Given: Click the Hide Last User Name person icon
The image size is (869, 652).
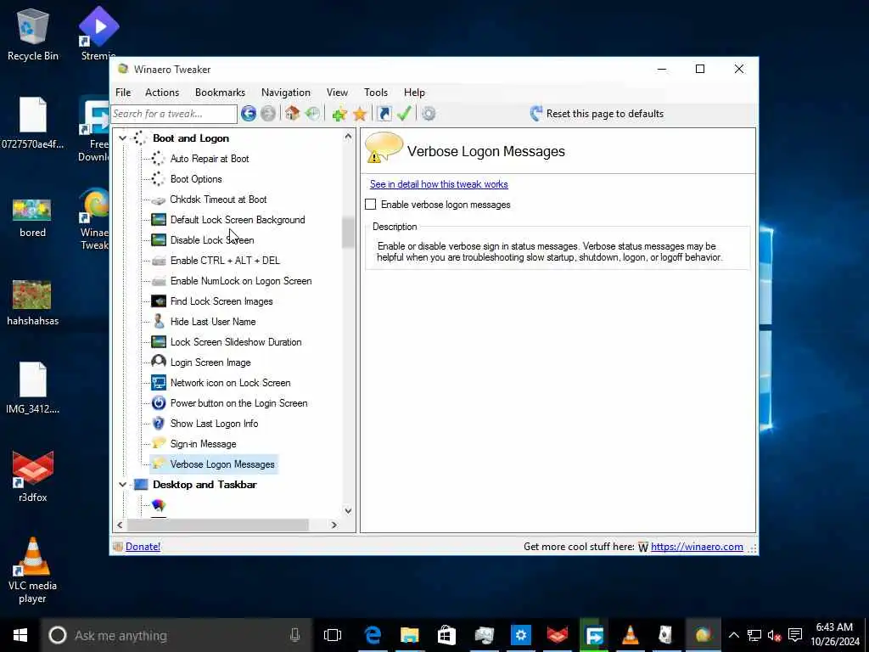Looking at the screenshot, I should pos(158,322).
